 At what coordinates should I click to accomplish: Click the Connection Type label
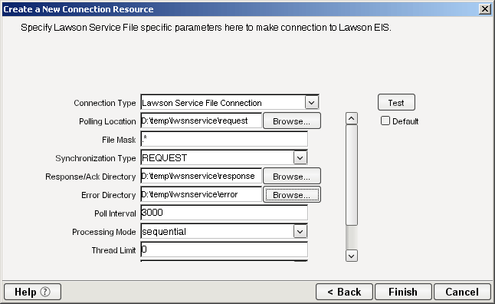[x=105, y=103]
